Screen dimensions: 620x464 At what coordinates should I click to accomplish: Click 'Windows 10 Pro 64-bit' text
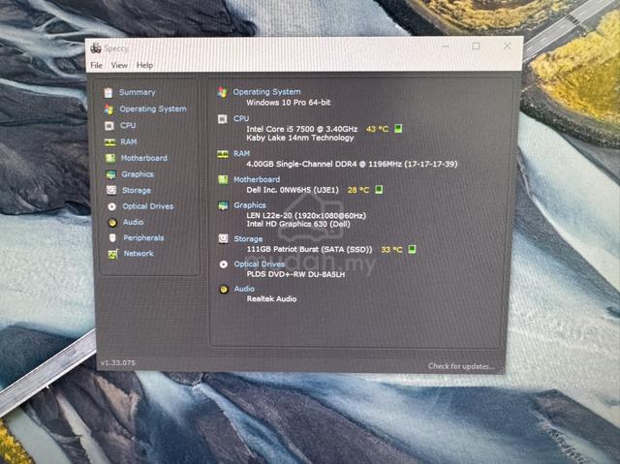pyautogui.click(x=289, y=103)
